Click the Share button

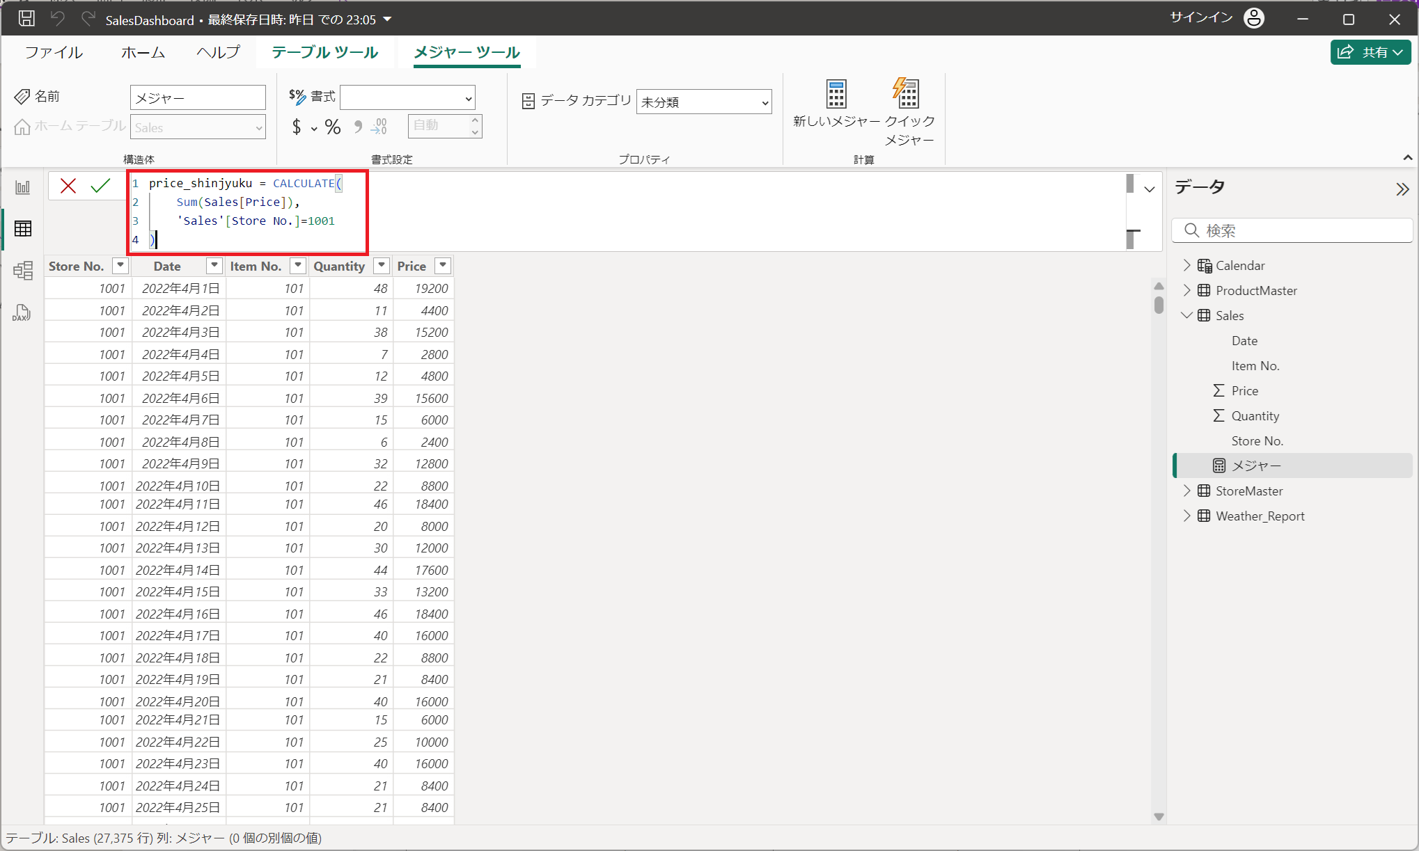tap(1370, 52)
